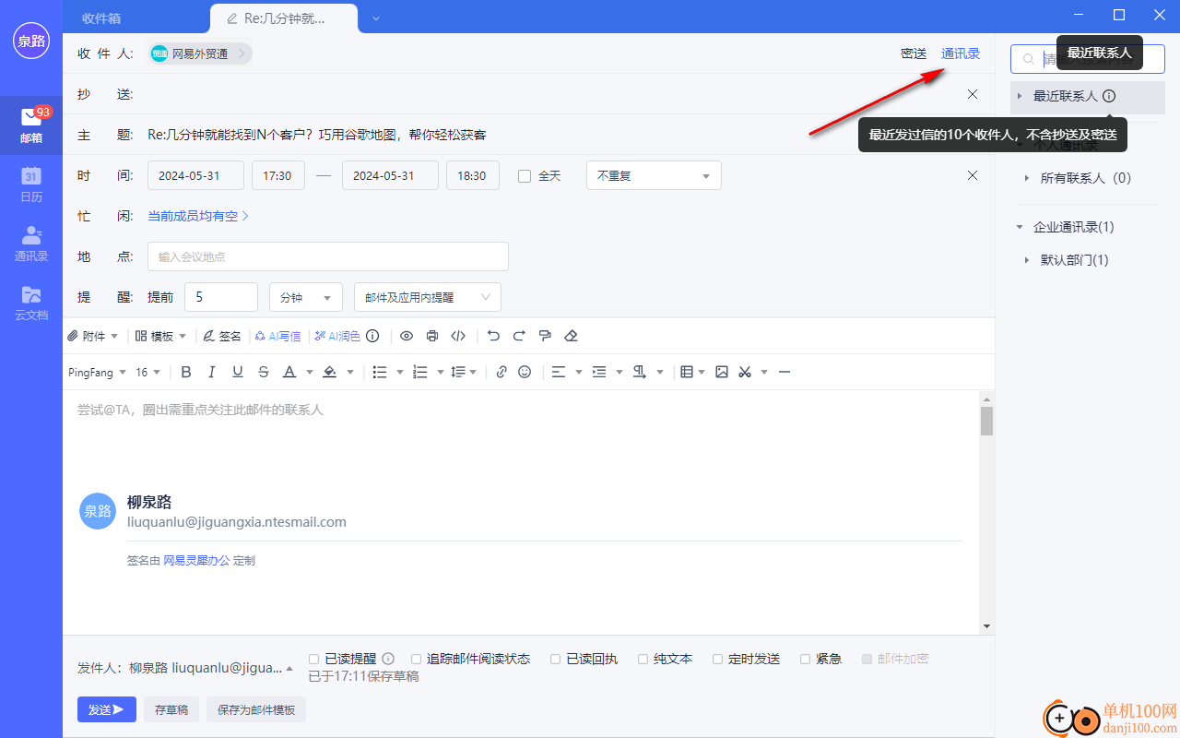
Task: Open the 通讯录 contacts in sidebar
Action: coord(31,244)
